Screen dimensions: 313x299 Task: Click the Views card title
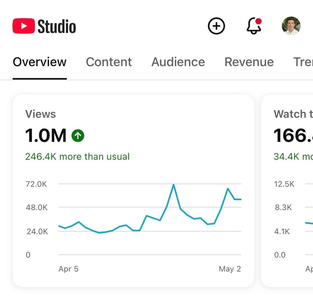tap(40, 114)
